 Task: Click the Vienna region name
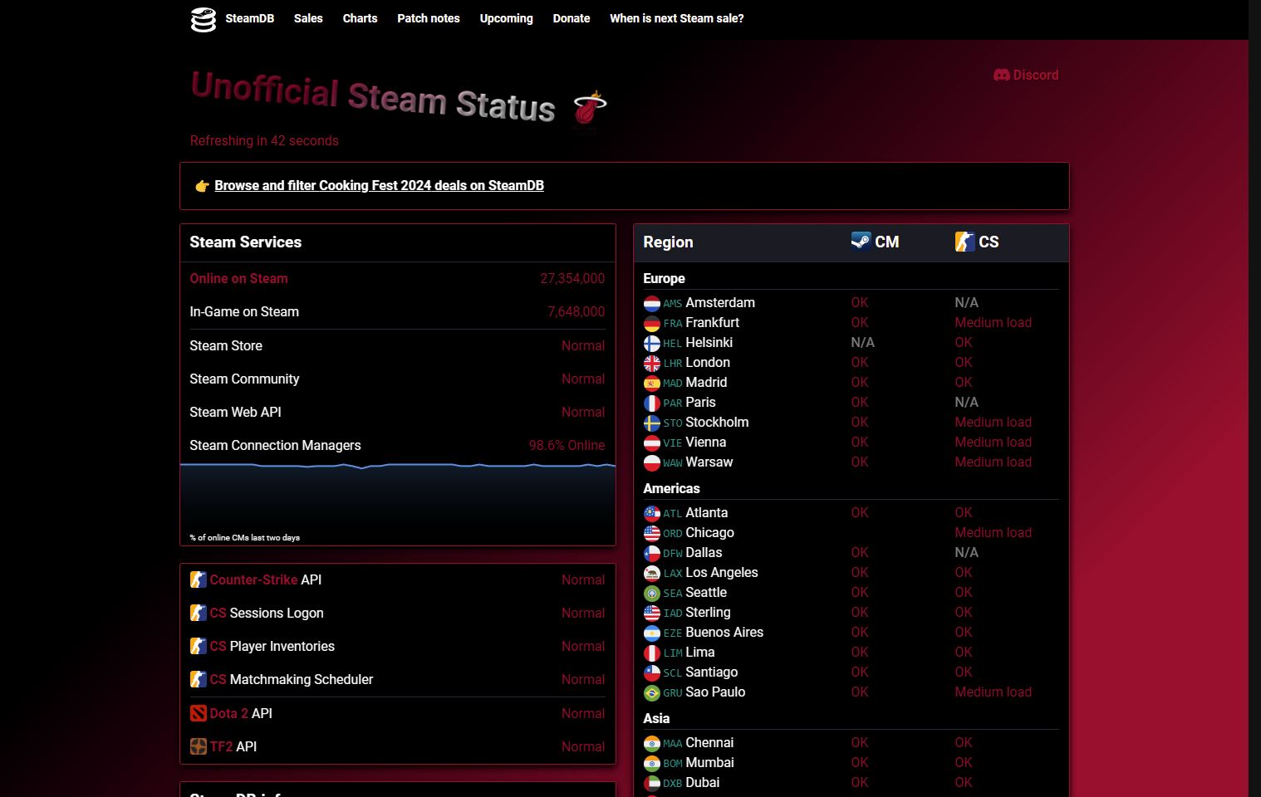pyautogui.click(x=705, y=443)
